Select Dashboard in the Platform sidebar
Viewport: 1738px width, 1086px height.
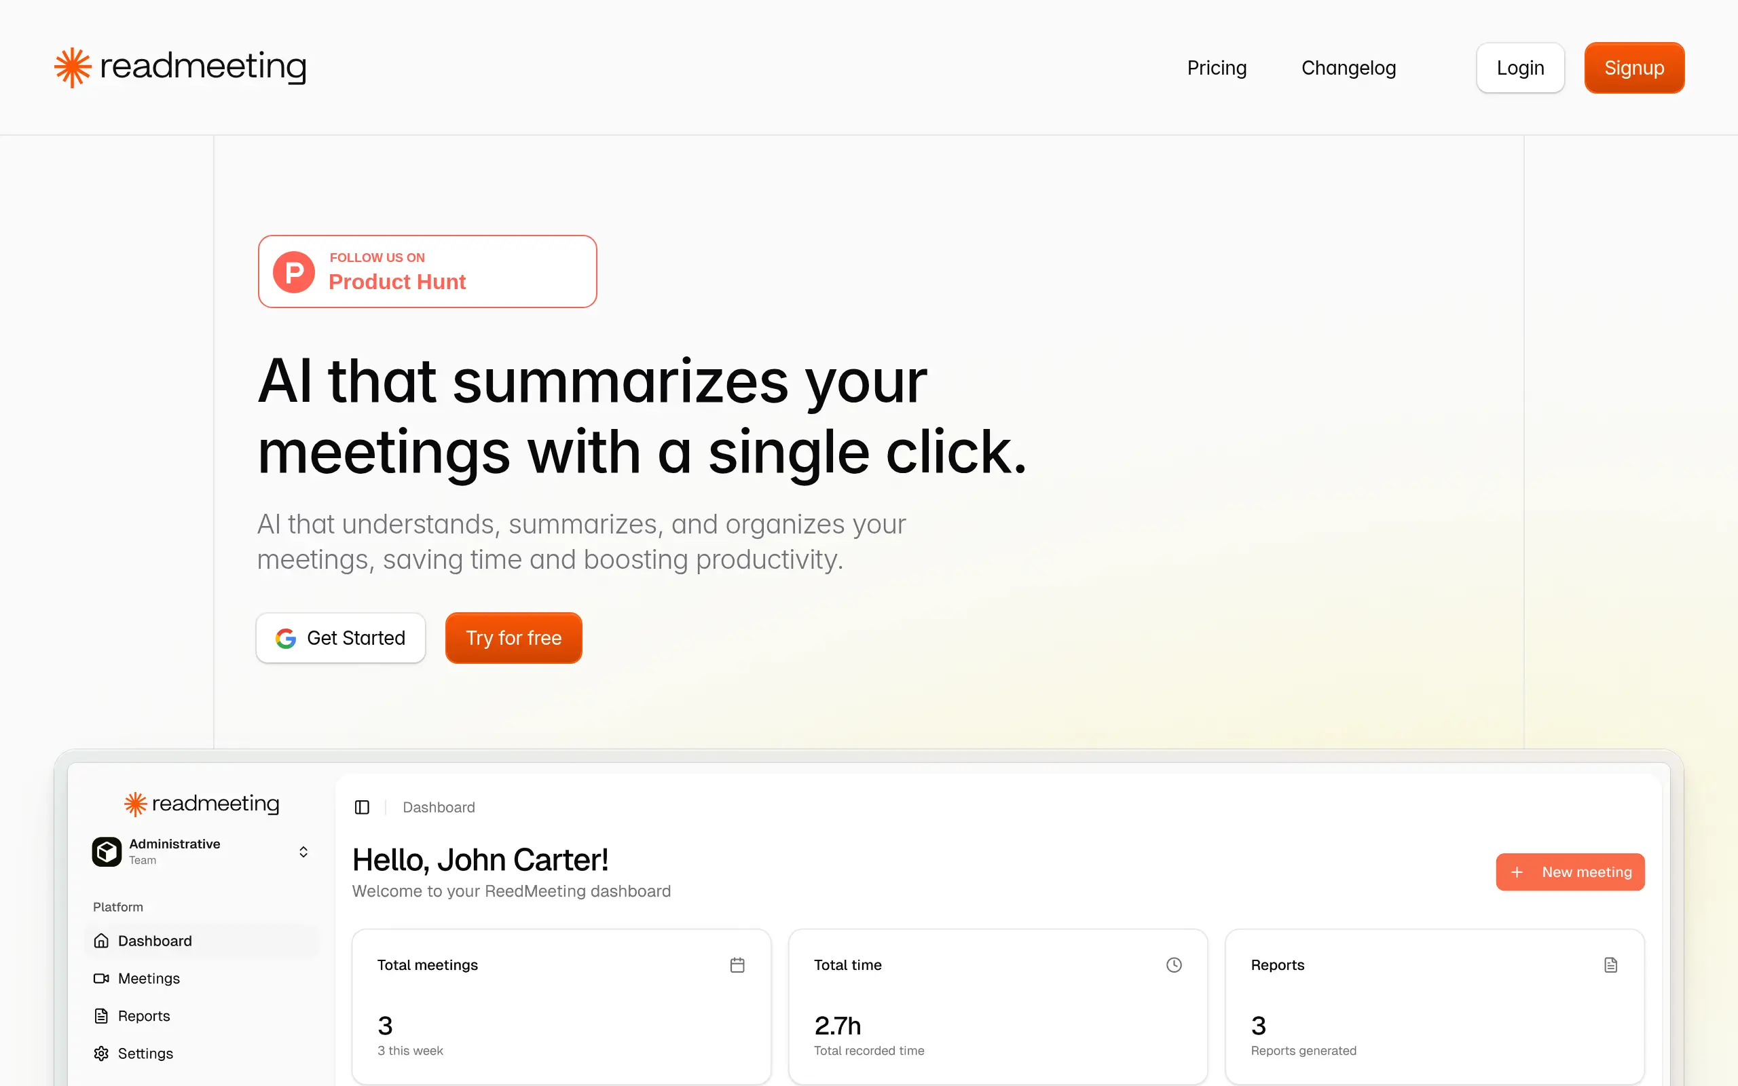tap(154, 941)
